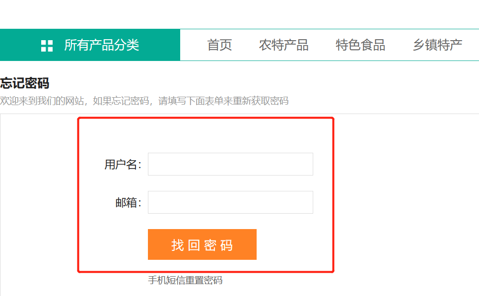Click the four-square grid icon
The image size is (479, 296).
pyautogui.click(x=47, y=46)
